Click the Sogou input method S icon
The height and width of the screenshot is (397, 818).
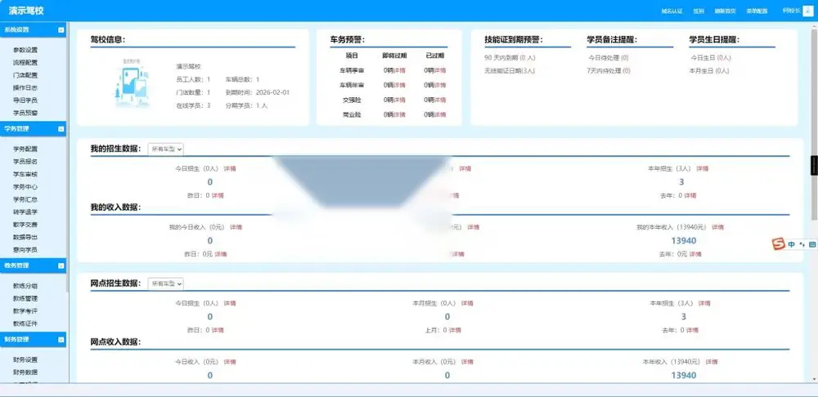tap(779, 243)
